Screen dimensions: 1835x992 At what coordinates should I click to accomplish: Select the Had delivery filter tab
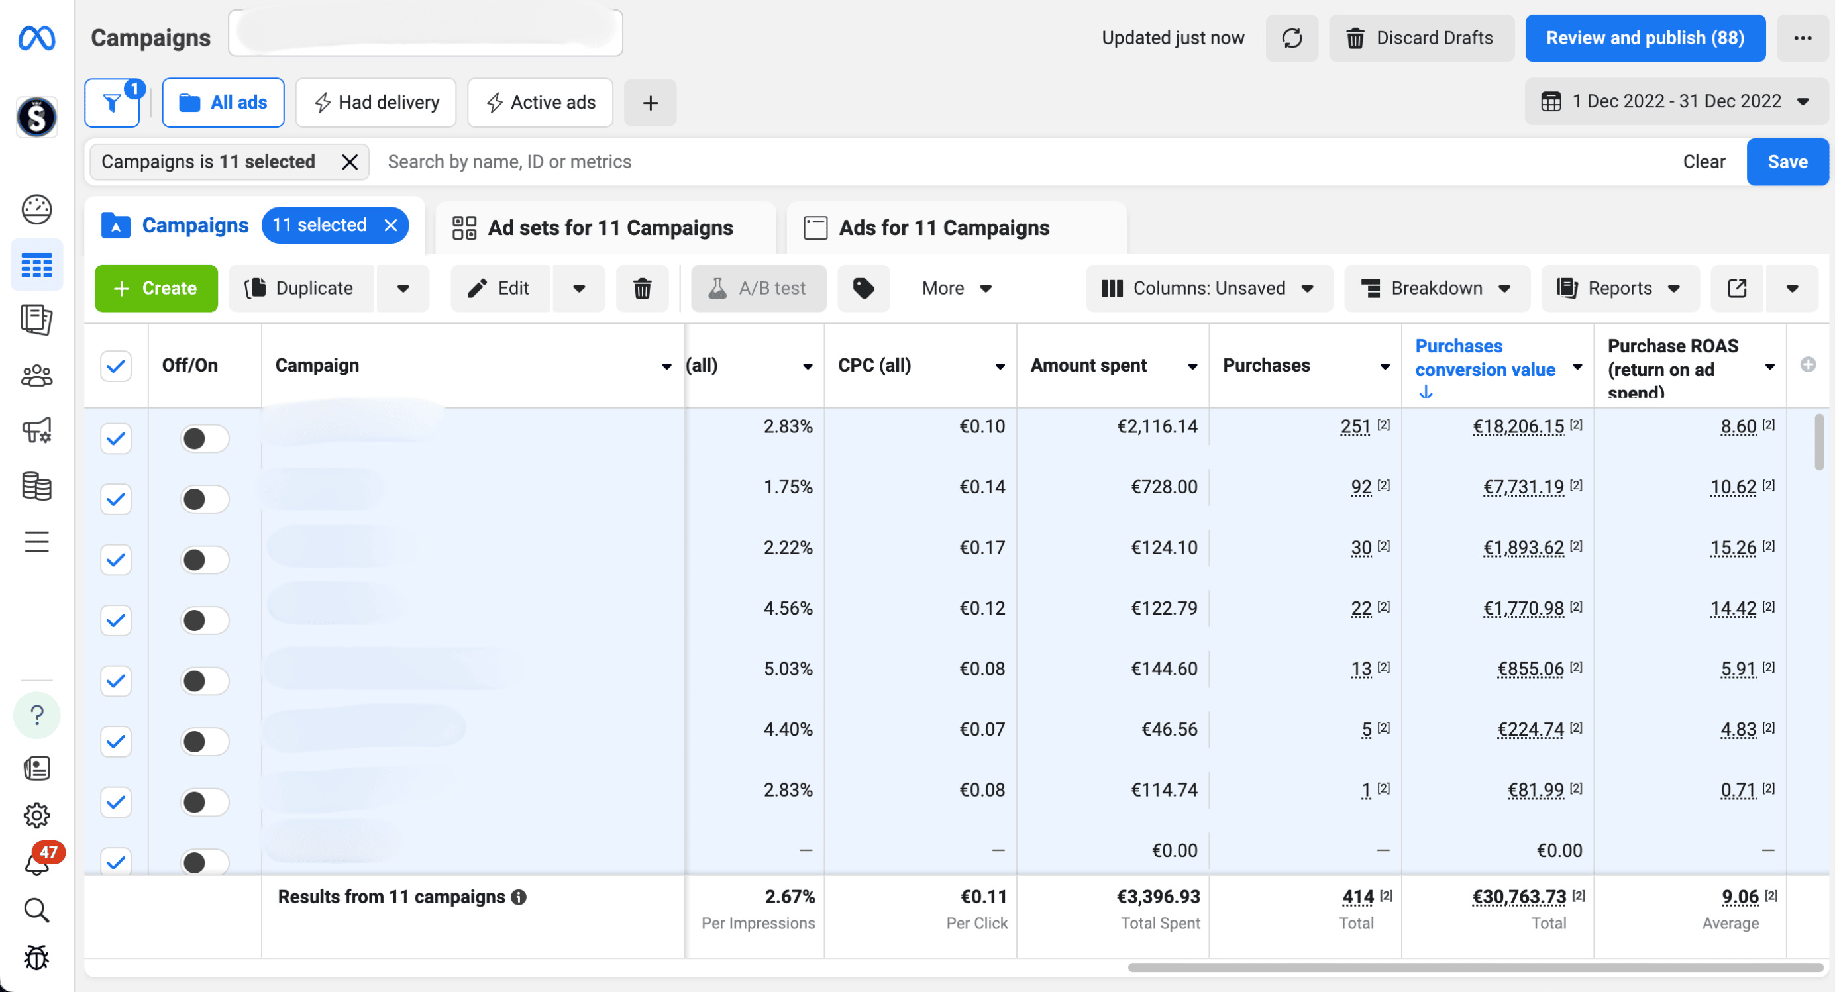coord(376,103)
